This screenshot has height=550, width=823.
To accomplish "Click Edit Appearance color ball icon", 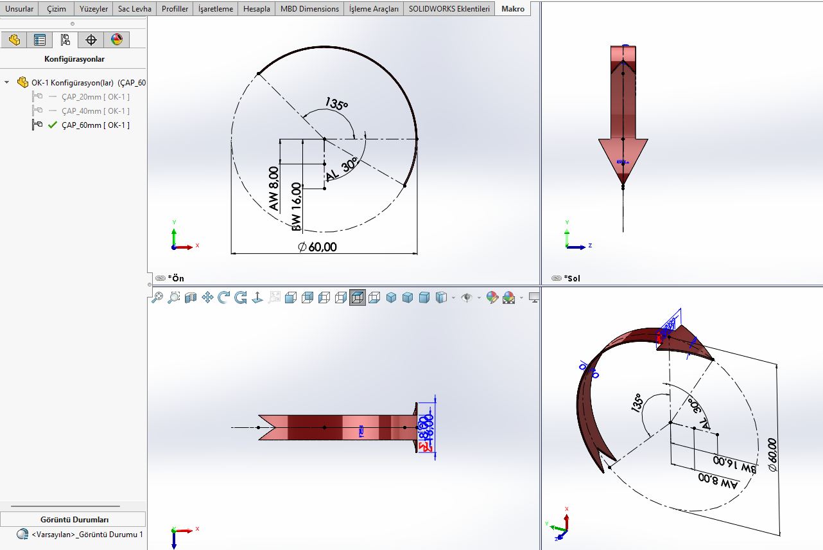I will [x=492, y=297].
